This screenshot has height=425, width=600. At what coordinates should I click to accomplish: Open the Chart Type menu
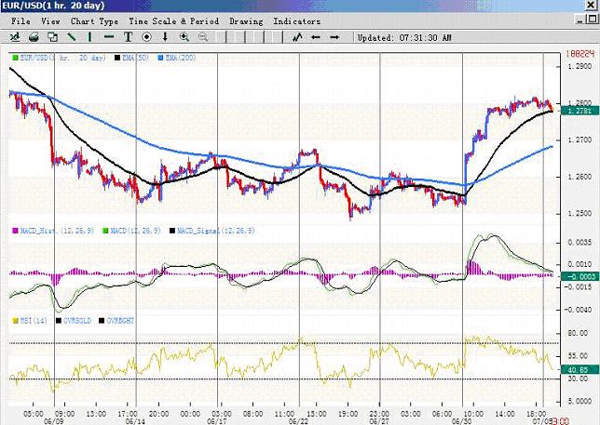(94, 20)
